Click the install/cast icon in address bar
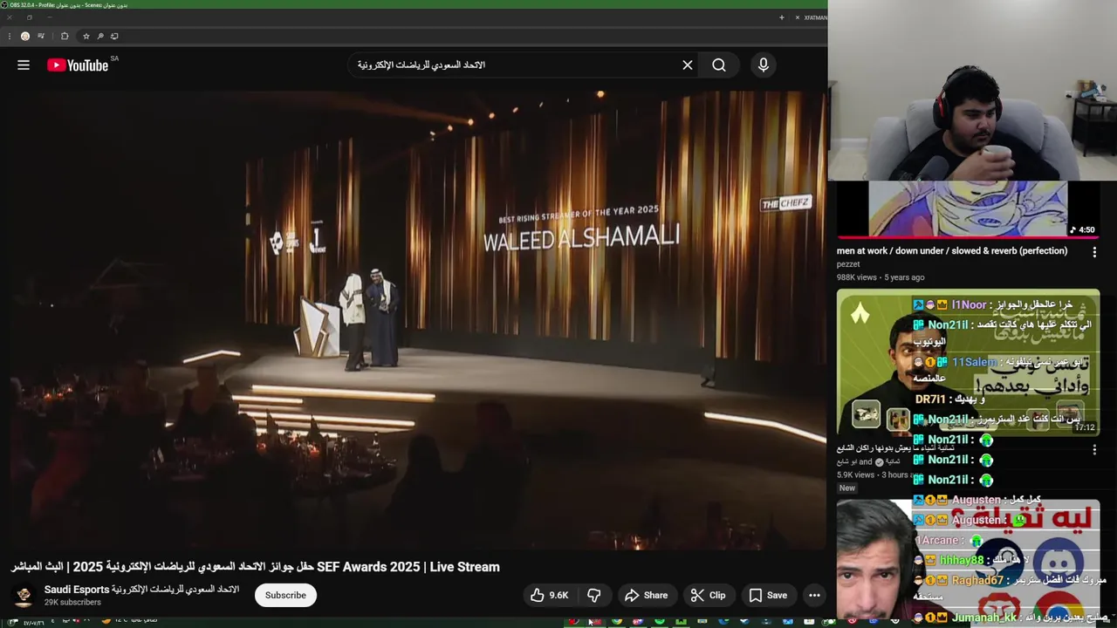Screen dimensions: 1117x628 click(114, 37)
